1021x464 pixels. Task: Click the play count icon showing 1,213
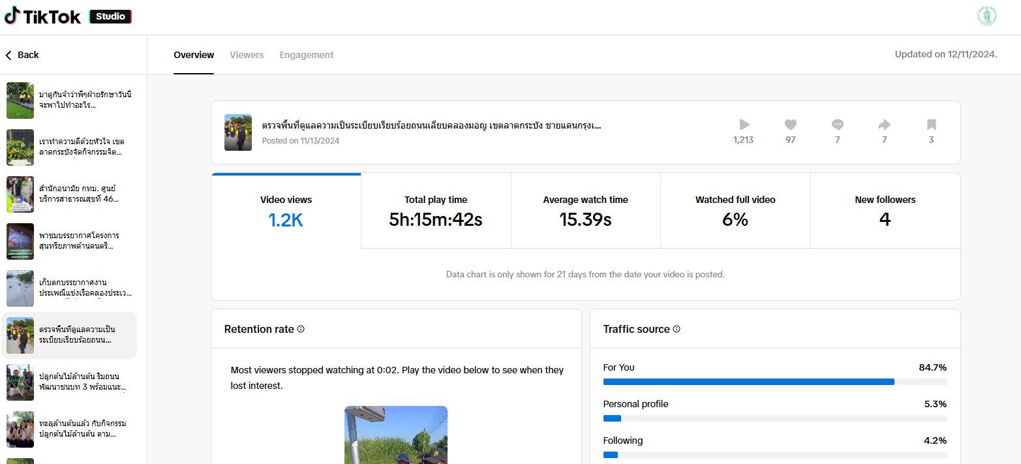tap(744, 125)
